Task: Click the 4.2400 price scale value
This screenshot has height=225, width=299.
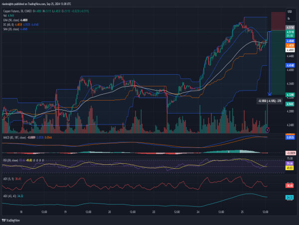Action: click(x=290, y=125)
